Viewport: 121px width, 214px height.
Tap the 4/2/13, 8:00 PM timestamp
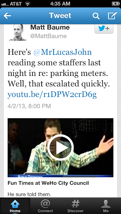click(x=29, y=106)
